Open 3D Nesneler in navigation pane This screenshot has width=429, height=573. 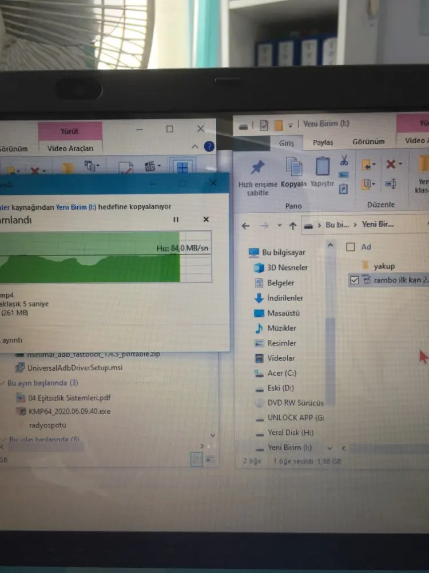[x=281, y=268]
